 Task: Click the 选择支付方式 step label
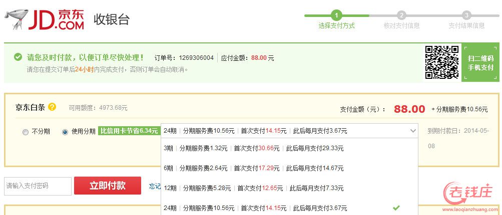tap(336, 26)
